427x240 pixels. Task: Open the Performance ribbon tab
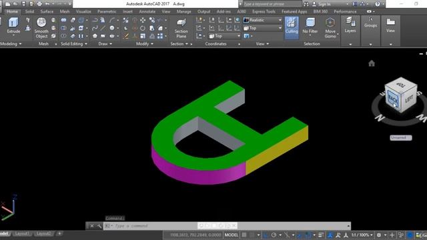point(345,11)
